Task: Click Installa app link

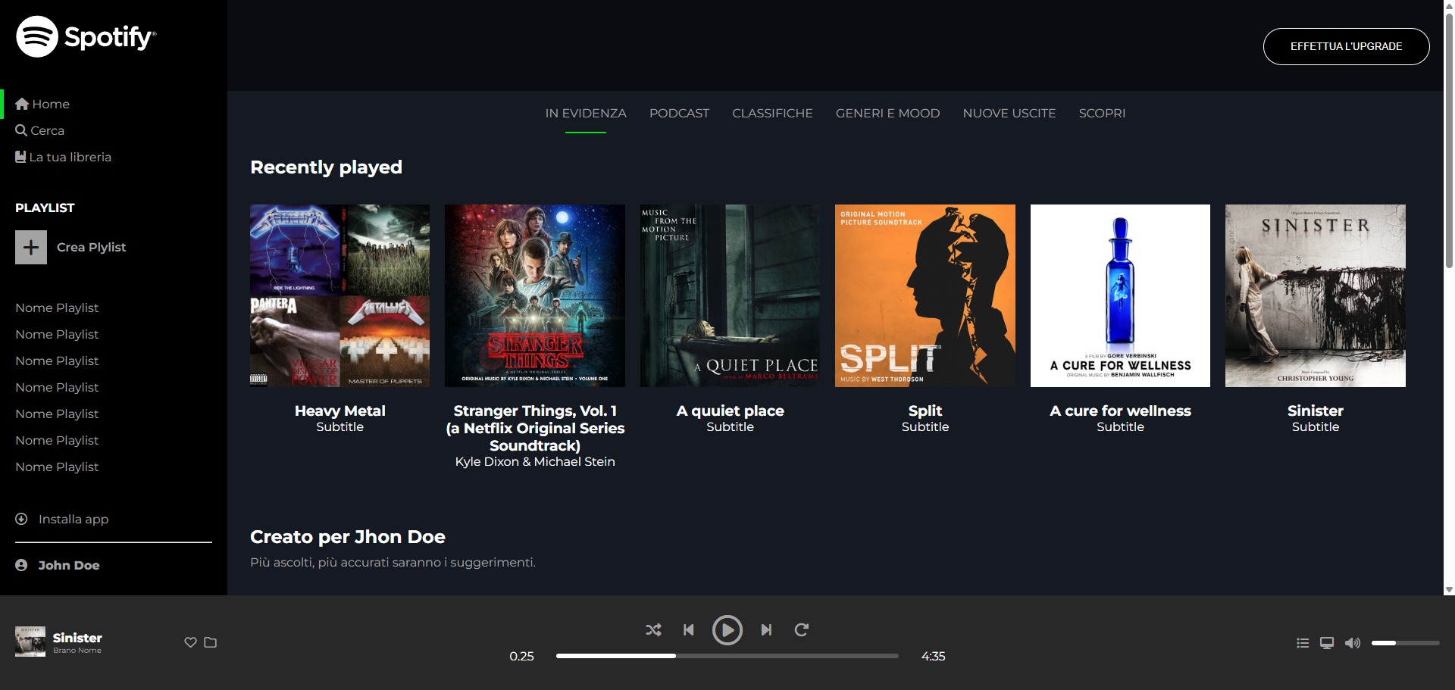Action: (x=74, y=519)
